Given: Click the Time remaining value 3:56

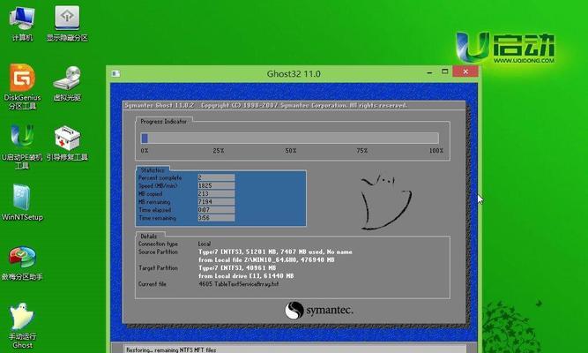Looking at the screenshot, I should point(216,218).
